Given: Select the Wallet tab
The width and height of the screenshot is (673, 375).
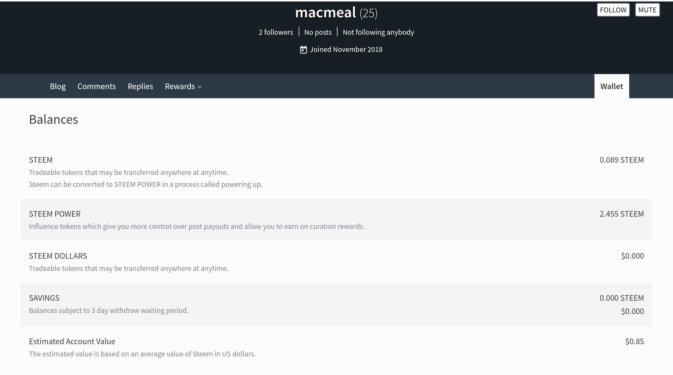Looking at the screenshot, I should [611, 87].
